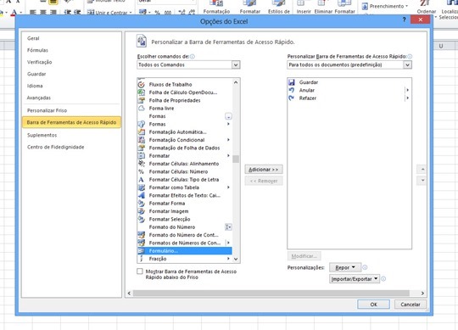Click the Formatos de Números de Con... icon
The width and height of the screenshot is (458, 330).
pyautogui.click(x=142, y=243)
